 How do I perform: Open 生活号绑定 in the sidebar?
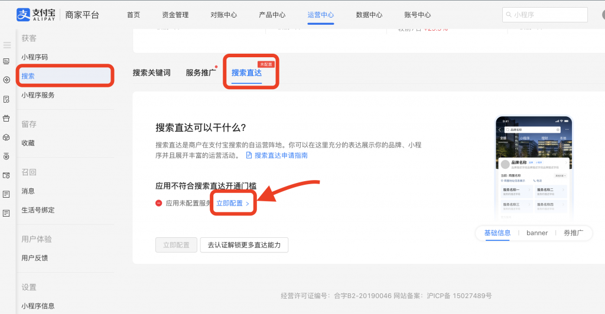(38, 210)
